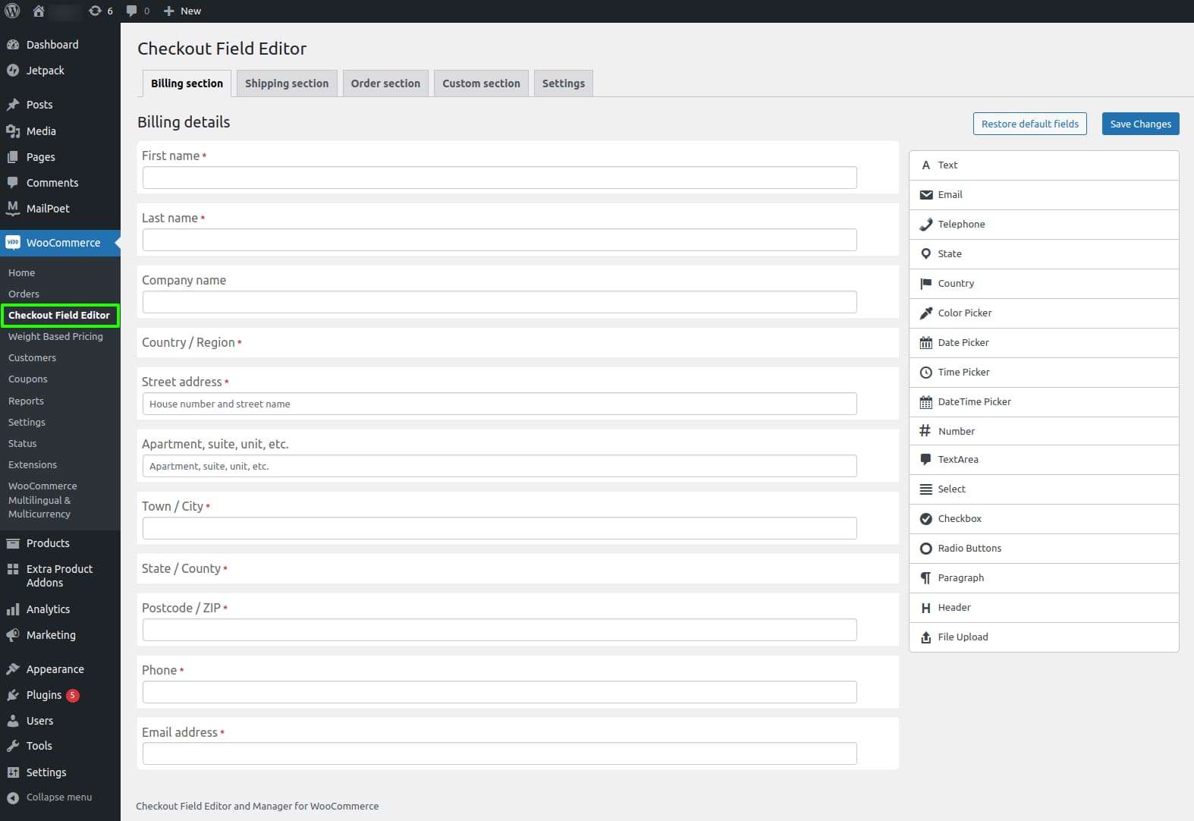Add the Radio Buttons field type

(1044, 548)
